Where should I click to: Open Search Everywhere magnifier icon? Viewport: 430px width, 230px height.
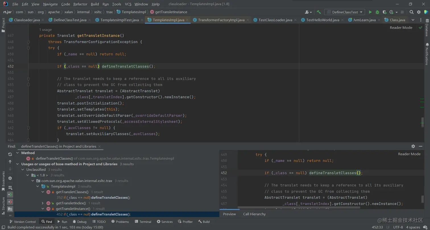click(x=412, y=12)
